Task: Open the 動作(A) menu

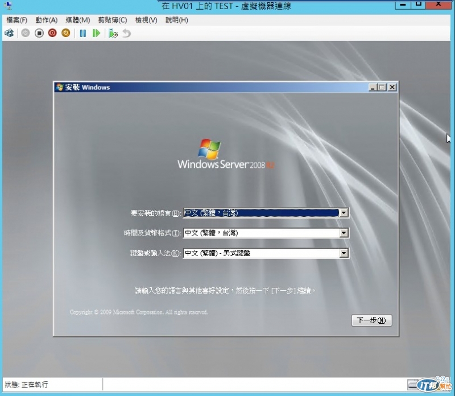Action: [x=47, y=20]
